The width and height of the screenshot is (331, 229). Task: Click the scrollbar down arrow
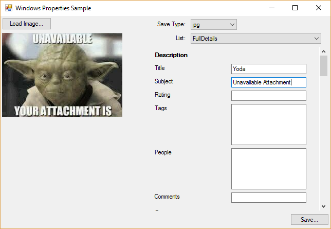(x=323, y=206)
